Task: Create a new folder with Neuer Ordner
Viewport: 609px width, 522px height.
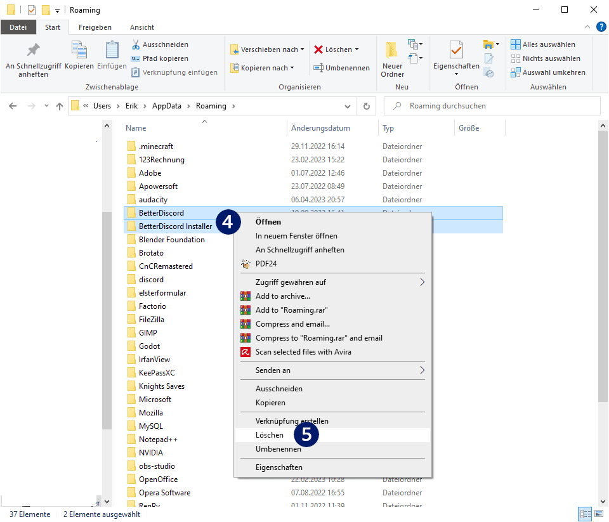Action: tap(392, 59)
